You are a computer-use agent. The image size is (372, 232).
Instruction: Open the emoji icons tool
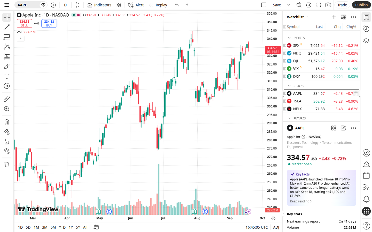tap(7, 86)
